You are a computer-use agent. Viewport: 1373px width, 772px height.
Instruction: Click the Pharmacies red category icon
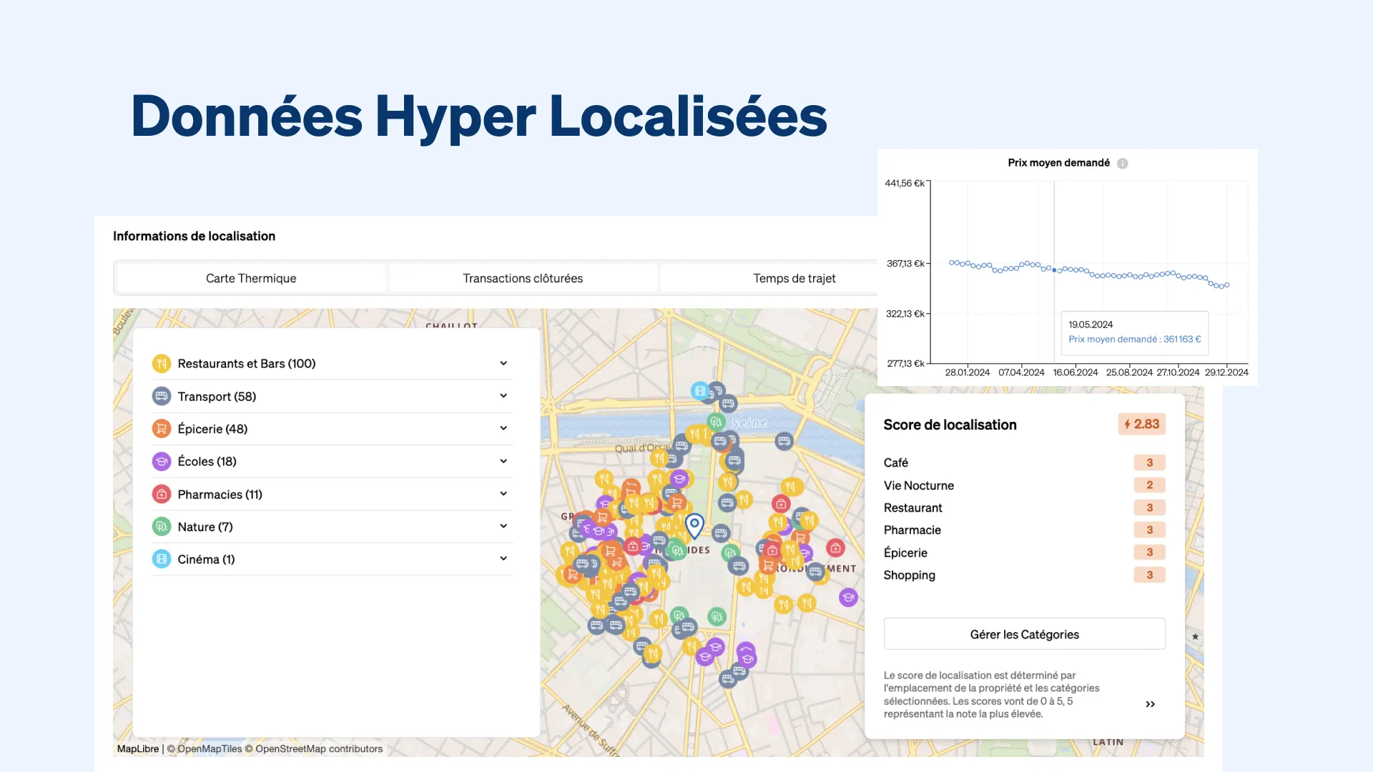[162, 494]
